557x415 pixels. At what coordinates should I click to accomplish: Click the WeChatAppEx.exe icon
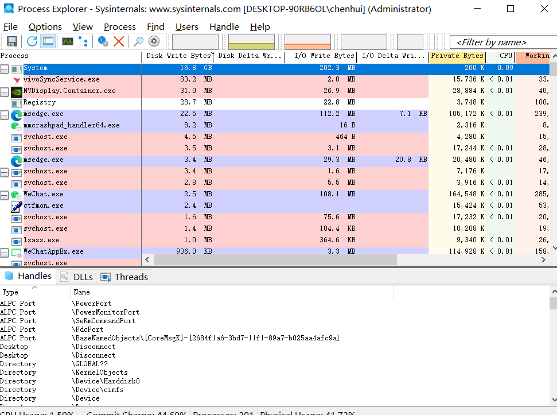click(x=16, y=253)
